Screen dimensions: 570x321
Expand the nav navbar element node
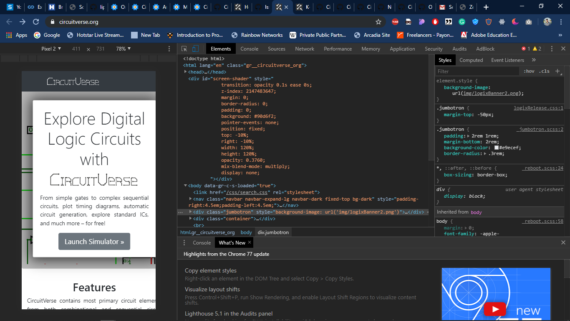(x=191, y=199)
